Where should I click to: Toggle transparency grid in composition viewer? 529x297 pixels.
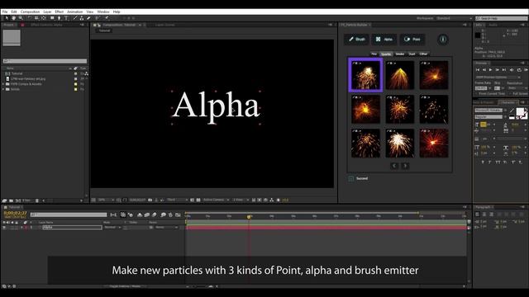click(198, 200)
